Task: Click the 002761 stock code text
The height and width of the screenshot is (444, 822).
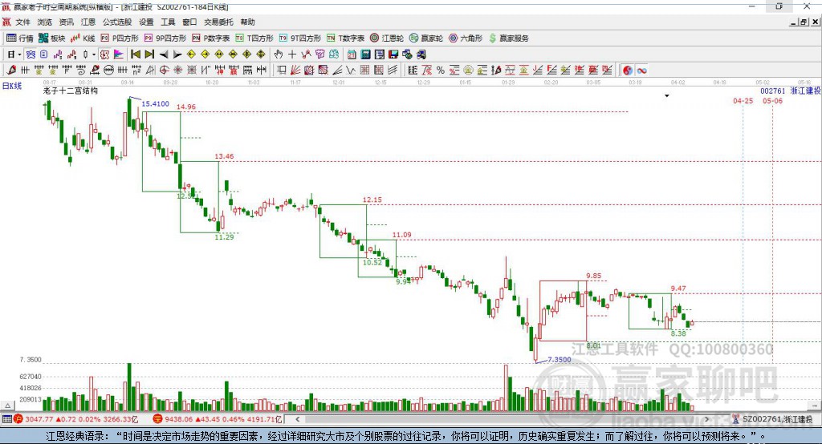Action: click(x=773, y=91)
